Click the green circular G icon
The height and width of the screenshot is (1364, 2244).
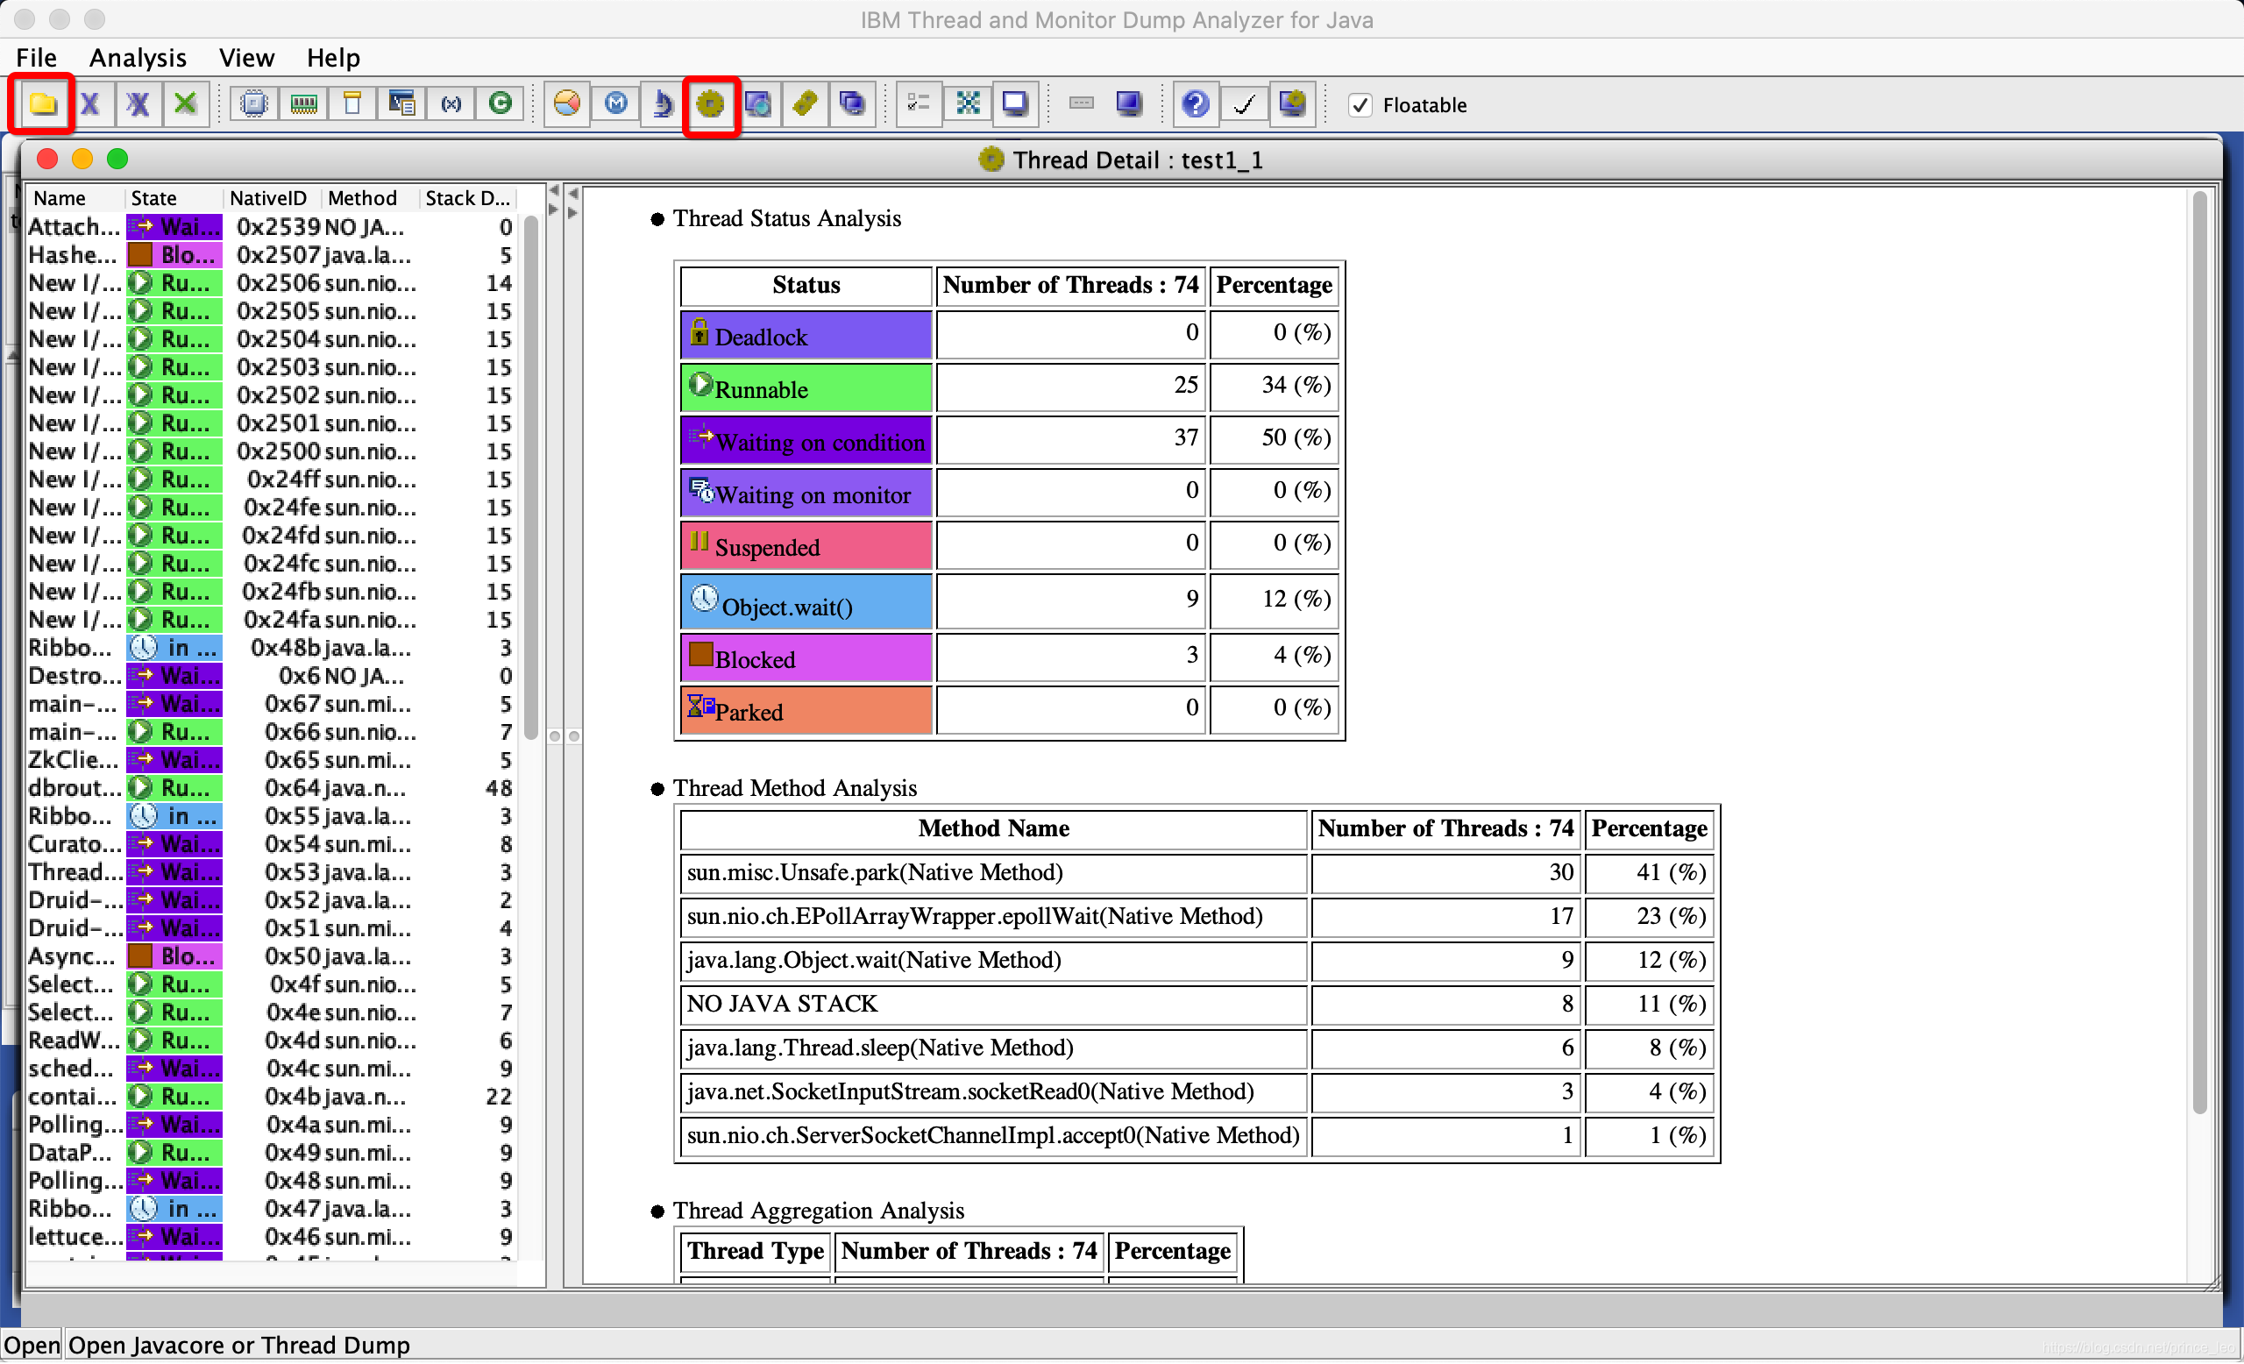point(500,103)
